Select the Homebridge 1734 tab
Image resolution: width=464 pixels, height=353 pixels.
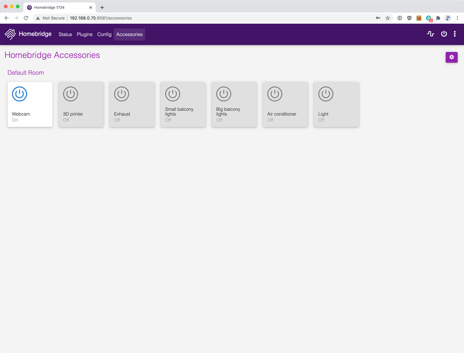(59, 7)
